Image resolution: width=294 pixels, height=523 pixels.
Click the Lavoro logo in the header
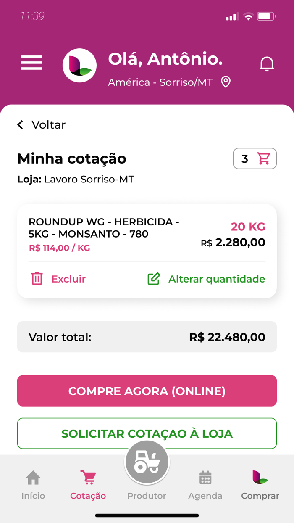click(79, 65)
